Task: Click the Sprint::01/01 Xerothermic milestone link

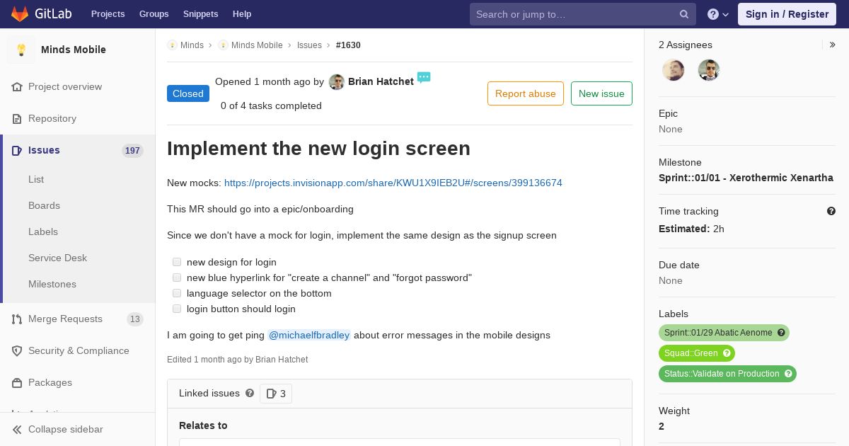Action: (746, 178)
